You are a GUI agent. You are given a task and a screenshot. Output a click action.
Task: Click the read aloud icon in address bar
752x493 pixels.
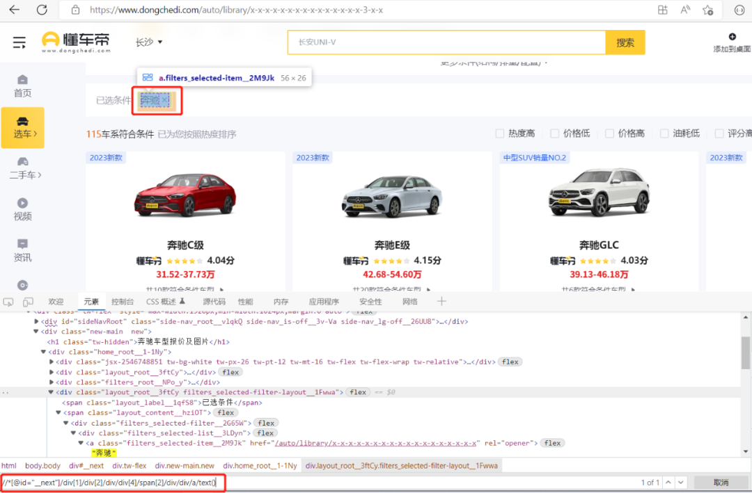click(685, 10)
